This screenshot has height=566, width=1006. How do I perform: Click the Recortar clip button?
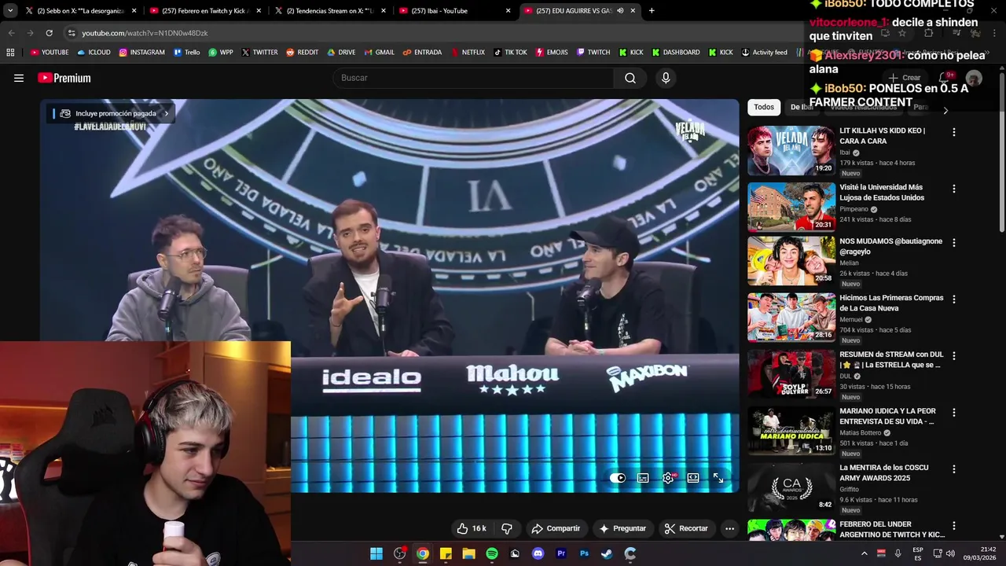tap(686, 528)
